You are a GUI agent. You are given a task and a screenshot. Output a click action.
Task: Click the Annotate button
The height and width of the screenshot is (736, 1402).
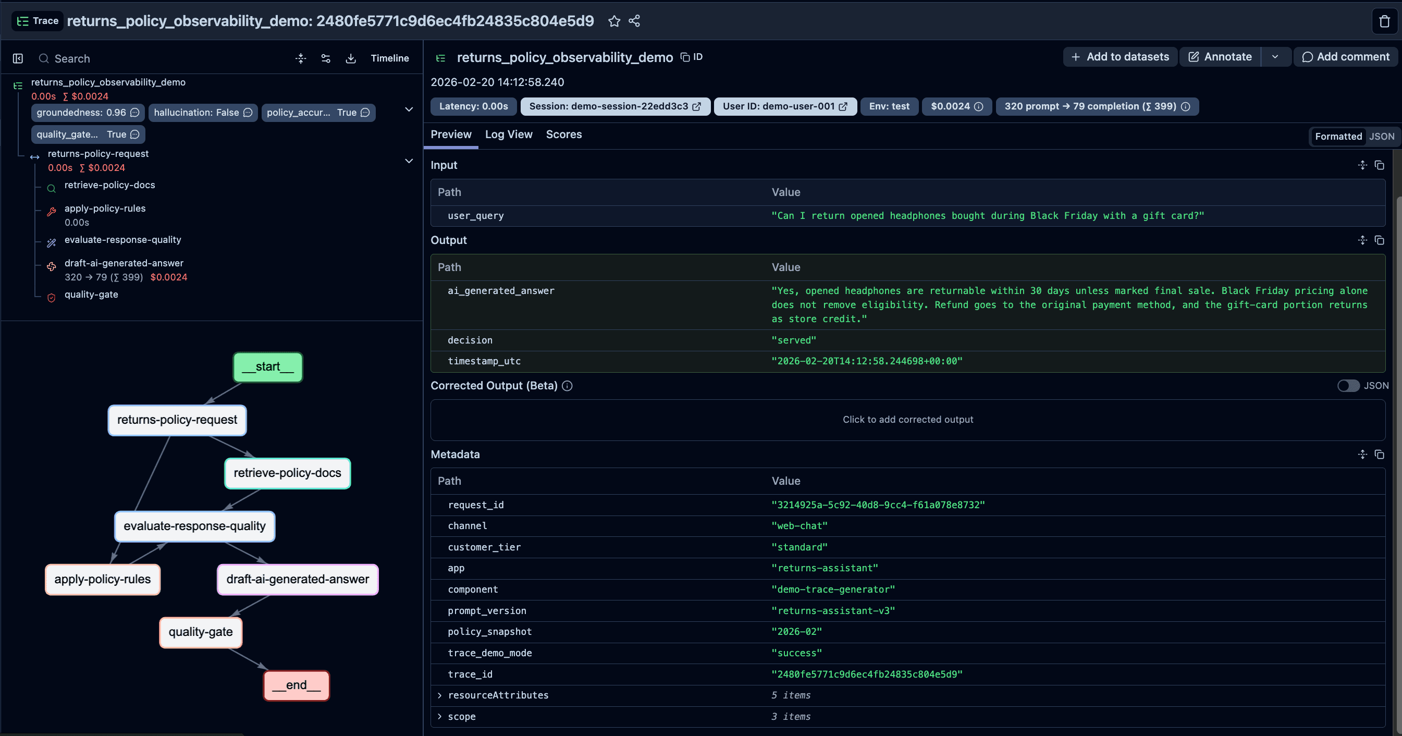coord(1220,57)
